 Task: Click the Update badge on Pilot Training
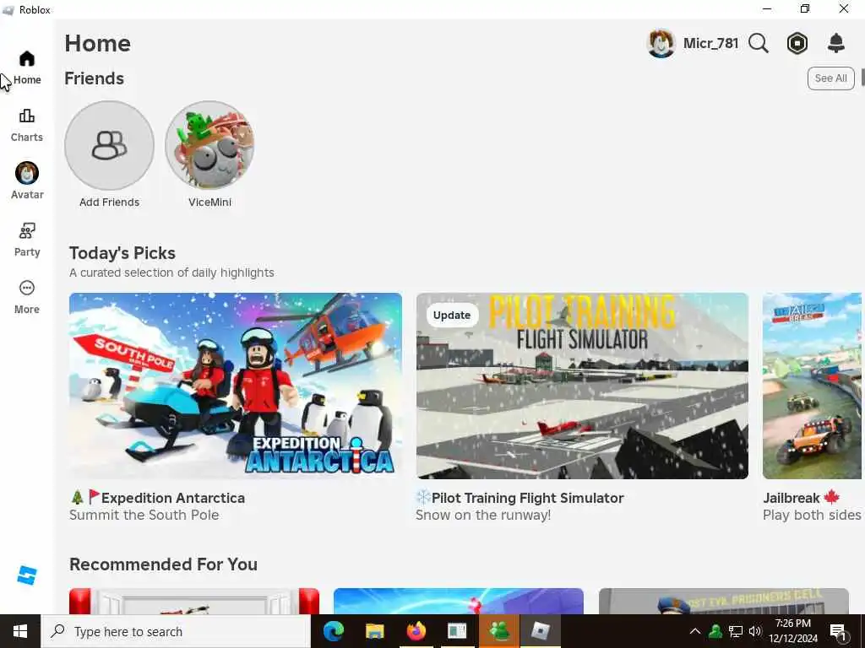452,316
